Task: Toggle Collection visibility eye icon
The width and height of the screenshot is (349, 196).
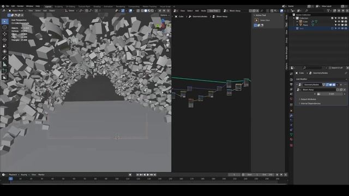Action: (339, 18)
